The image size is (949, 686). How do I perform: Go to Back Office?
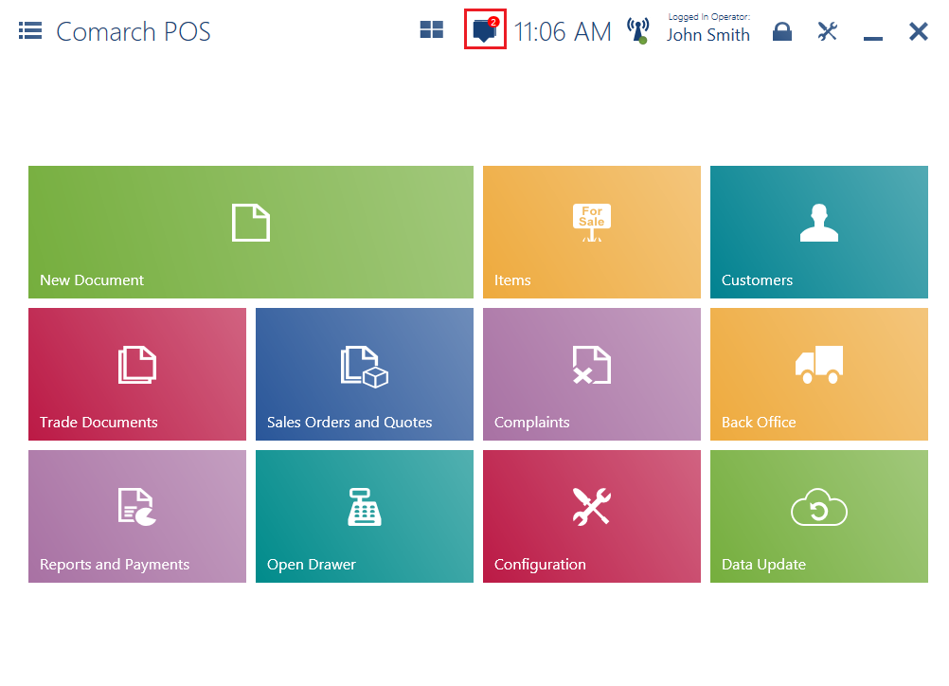click(818, 374)
